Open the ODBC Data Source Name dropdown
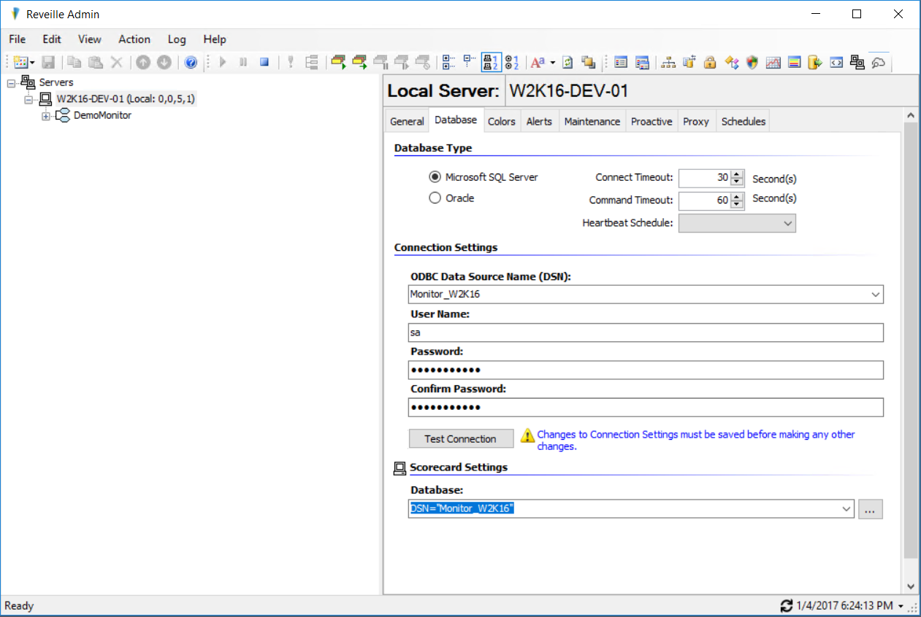The image size is (921, 617). [876, 295]
